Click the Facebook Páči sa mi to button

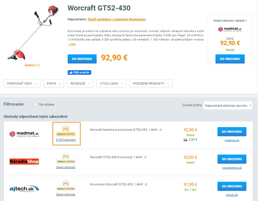click(x=79, y=72)
